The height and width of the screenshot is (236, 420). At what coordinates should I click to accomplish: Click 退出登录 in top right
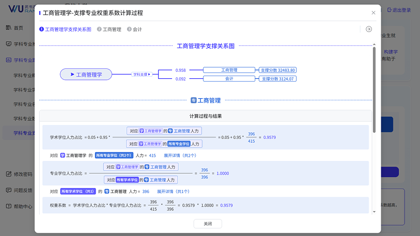pos(399,10)
